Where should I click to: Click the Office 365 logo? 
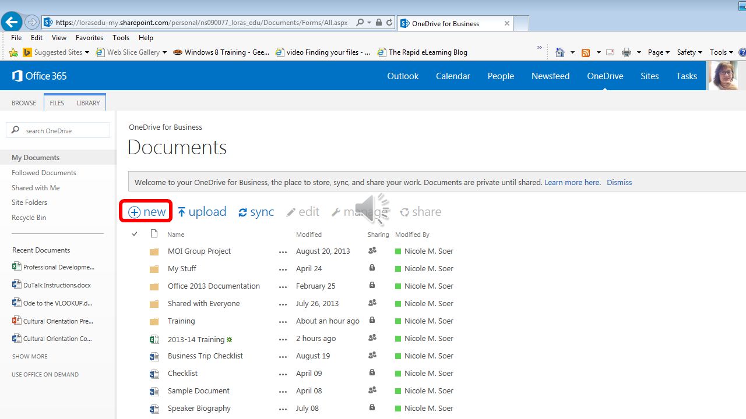39,76
